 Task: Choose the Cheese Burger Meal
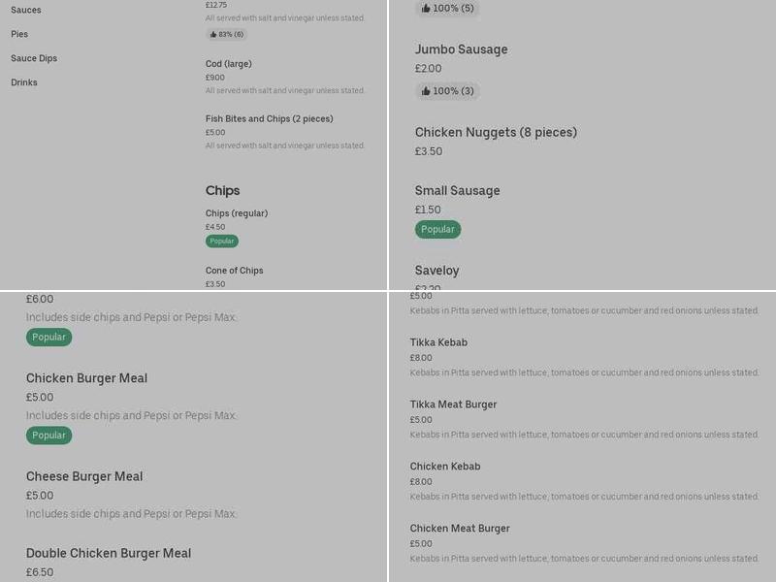(84, 476)
